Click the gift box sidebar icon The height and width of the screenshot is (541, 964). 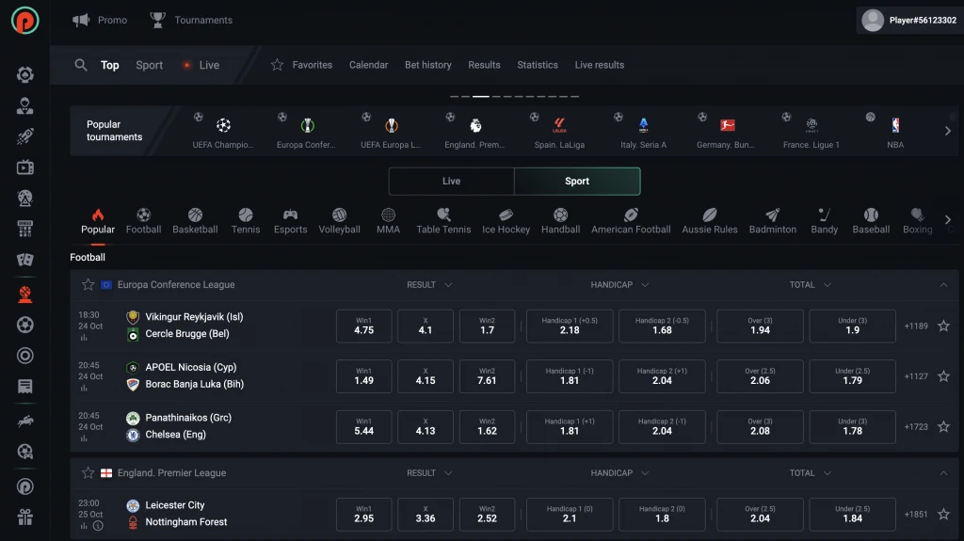point(25,517)
